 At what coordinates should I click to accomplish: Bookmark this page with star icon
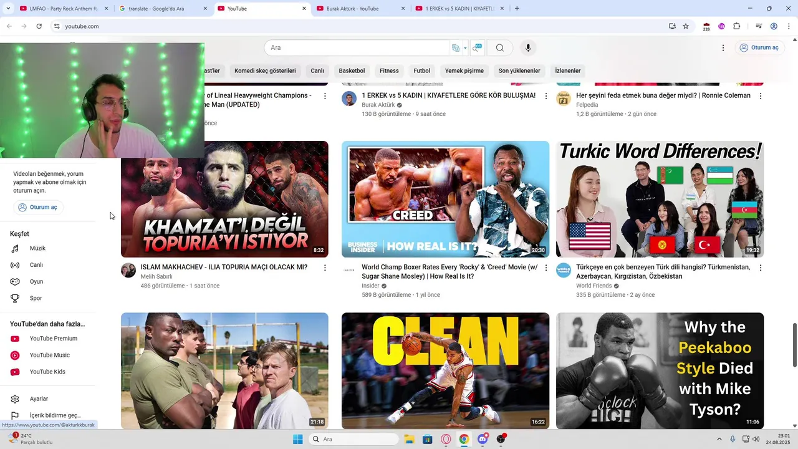[686, 26]
